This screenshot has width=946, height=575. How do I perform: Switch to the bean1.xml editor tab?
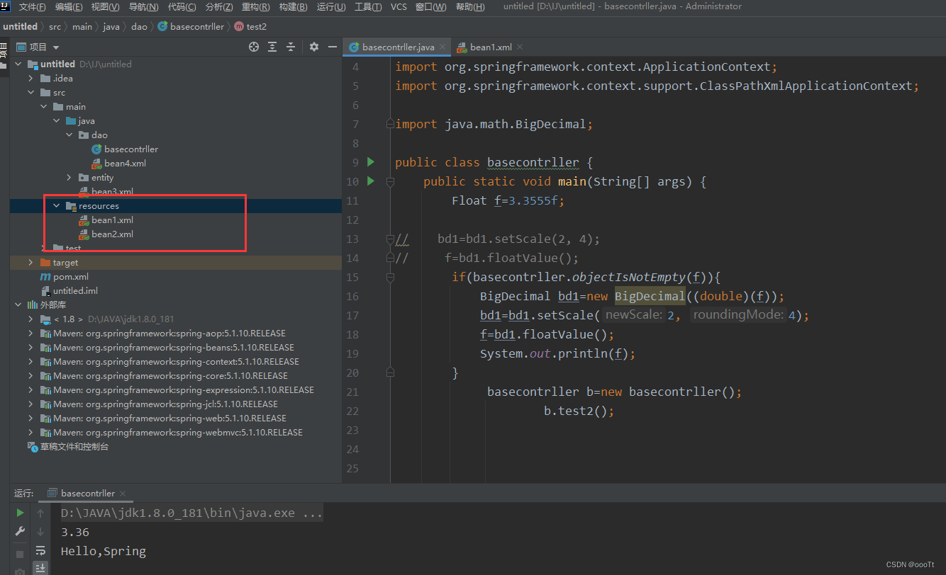490,47
